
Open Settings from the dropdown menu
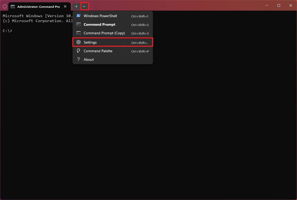90,42
